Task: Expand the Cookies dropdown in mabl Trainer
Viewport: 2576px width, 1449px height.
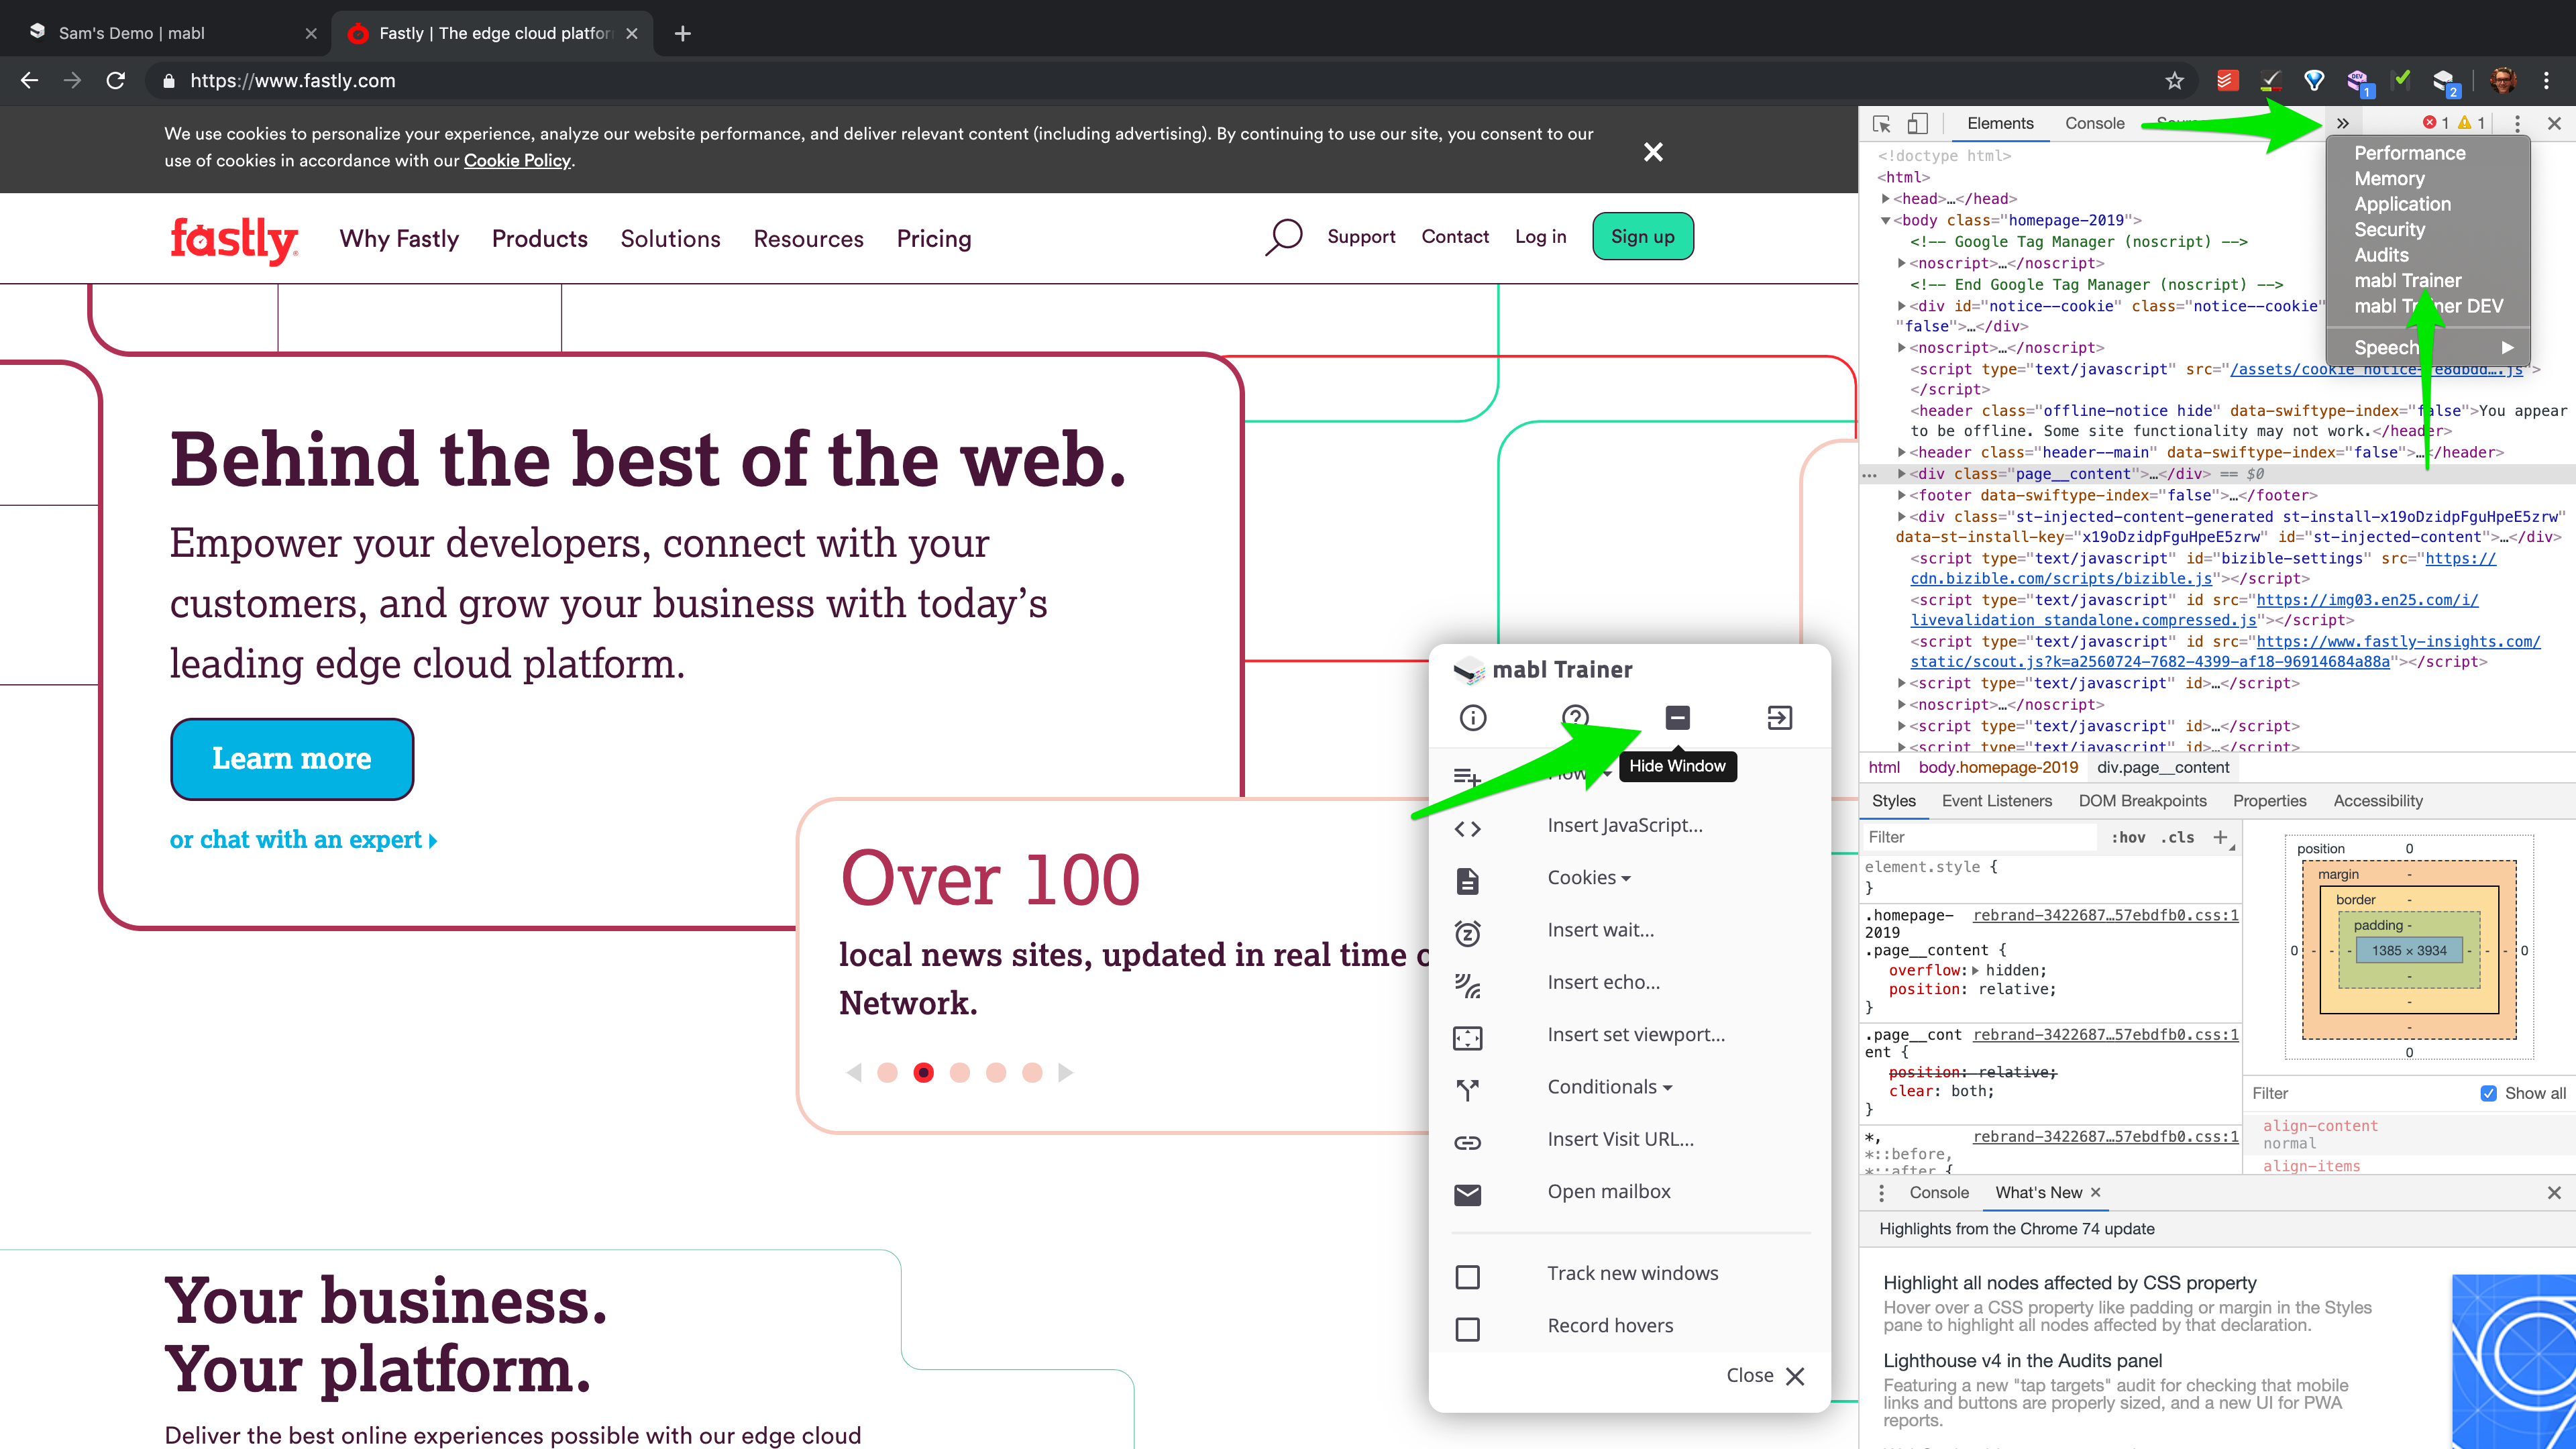Action: (x=1588, y=877)
